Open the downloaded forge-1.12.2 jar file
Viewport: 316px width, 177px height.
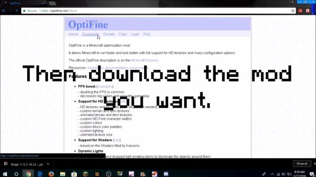[24, 164]
